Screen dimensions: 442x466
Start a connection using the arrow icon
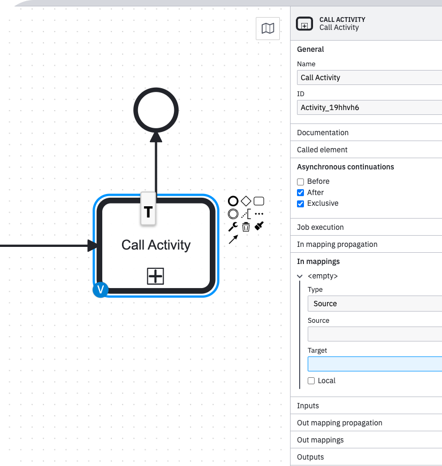233,239
